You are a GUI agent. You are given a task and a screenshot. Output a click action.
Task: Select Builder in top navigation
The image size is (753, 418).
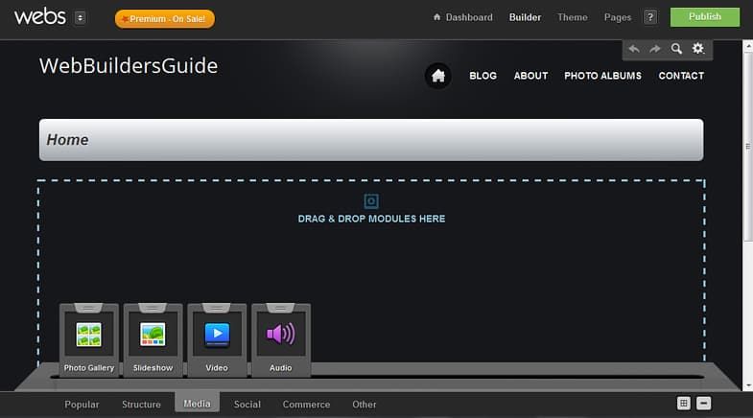point(525,17)
